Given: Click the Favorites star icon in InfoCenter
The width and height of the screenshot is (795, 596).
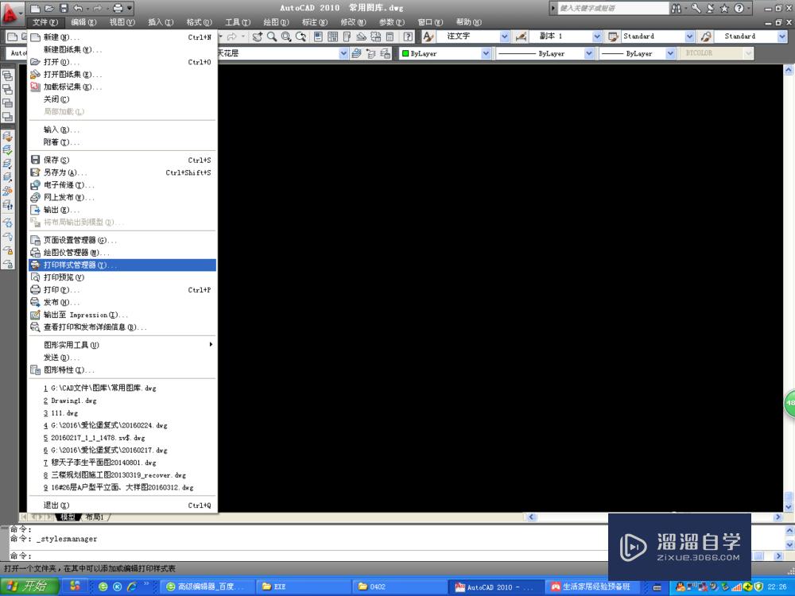Looking at the screenshot, I should click(724, 8).
